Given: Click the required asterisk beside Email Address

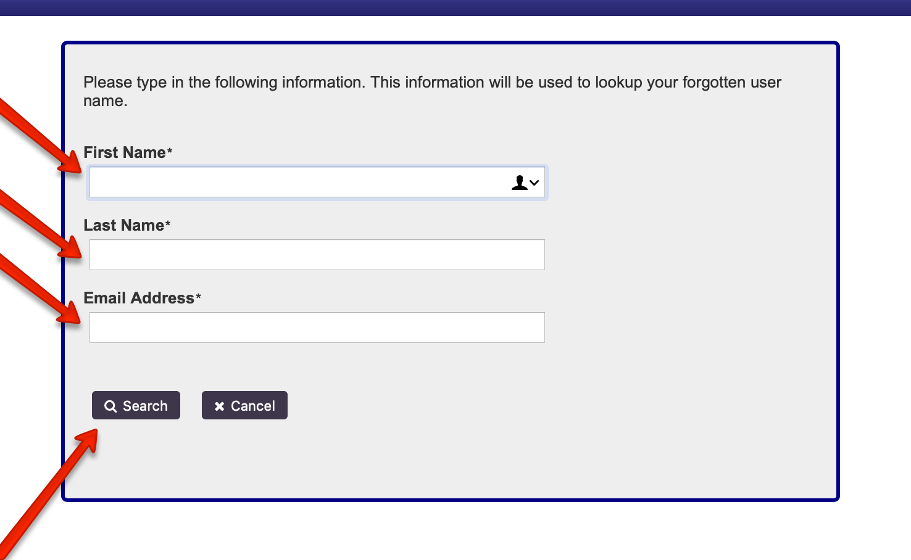Looking at the screenshot, I should pyautogui.click(x=198, y=296).
